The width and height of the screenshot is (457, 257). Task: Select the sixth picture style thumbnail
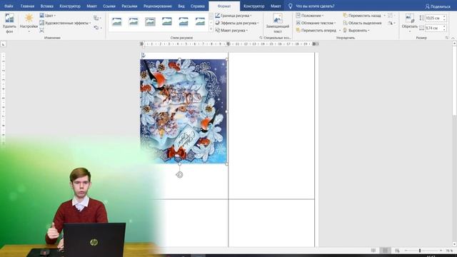(200, 21)
